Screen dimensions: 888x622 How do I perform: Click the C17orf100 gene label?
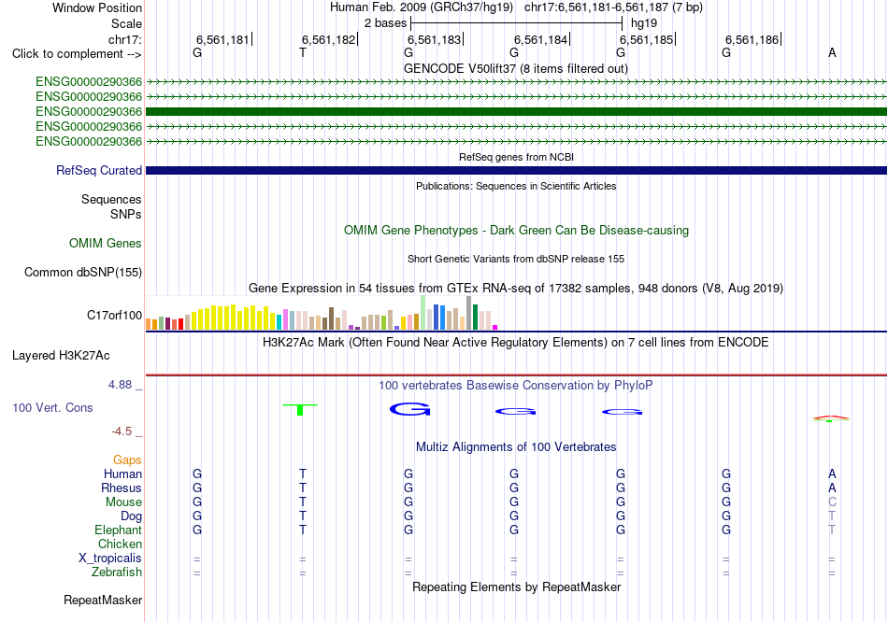click(114, 316)
